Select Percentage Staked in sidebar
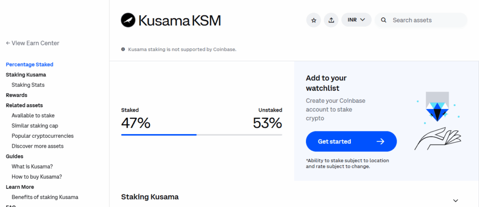This screenshot has width=479, height=207. [x=29, y=64]
